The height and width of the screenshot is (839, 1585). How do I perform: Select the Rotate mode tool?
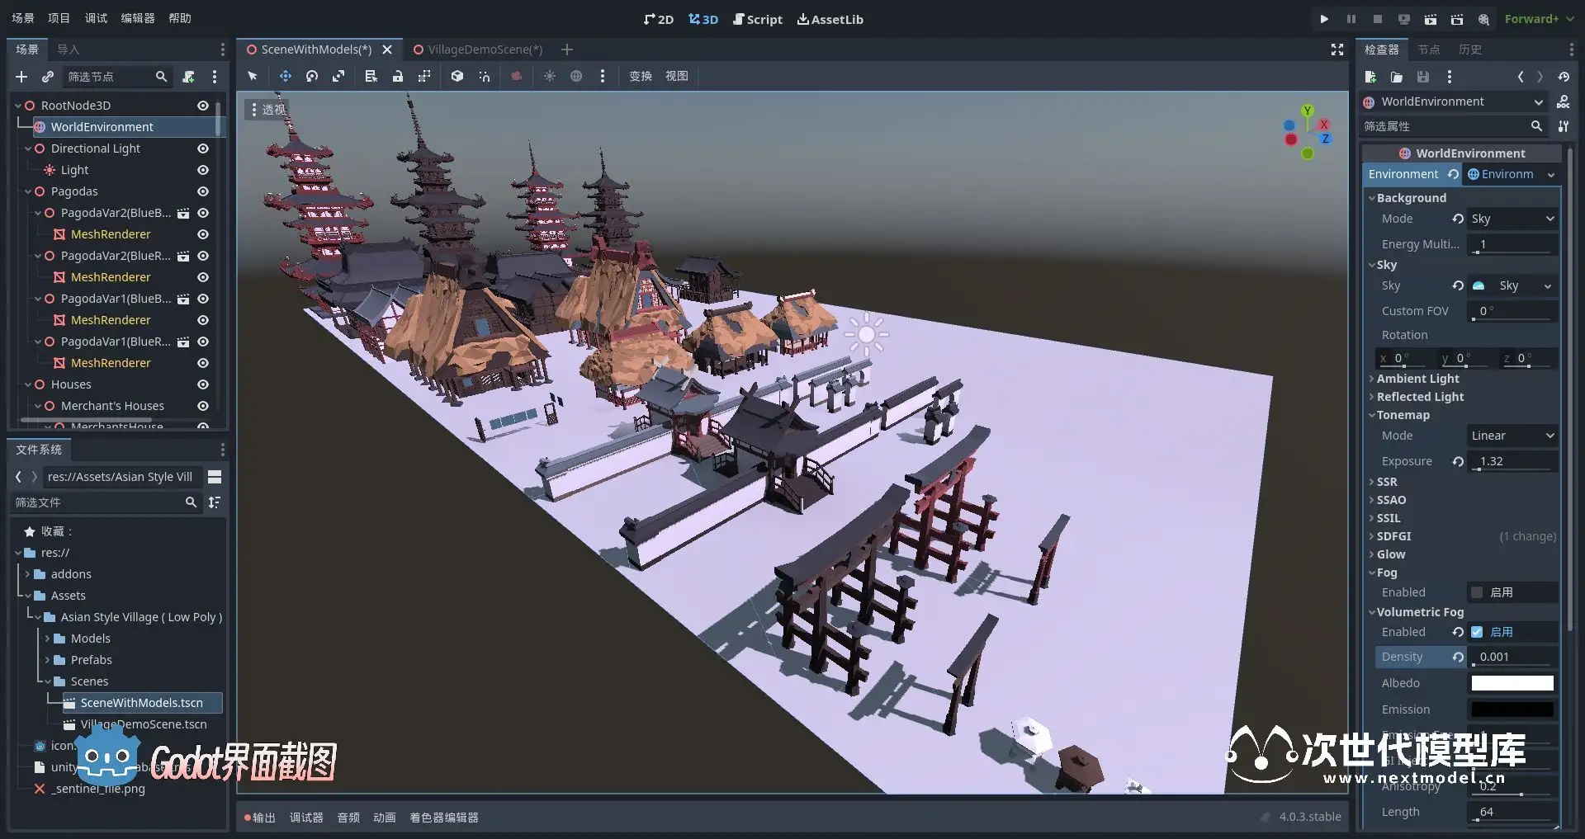point(312,76)
